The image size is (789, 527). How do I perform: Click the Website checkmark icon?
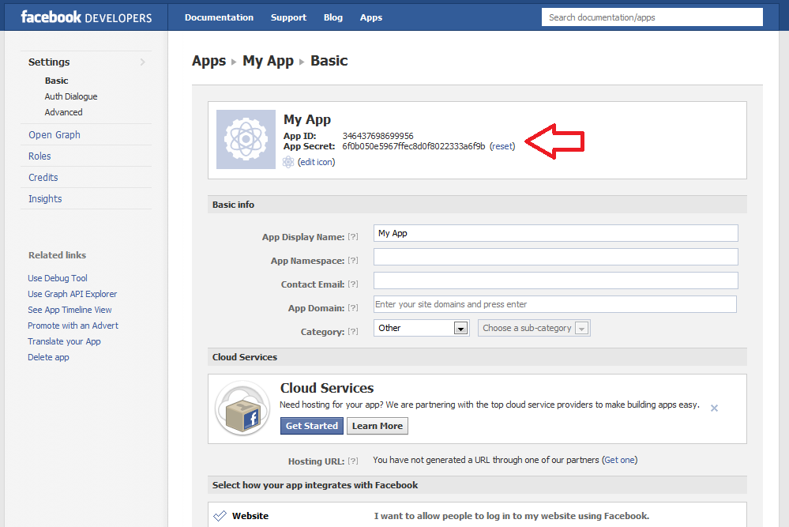click(x=220, y=516)
